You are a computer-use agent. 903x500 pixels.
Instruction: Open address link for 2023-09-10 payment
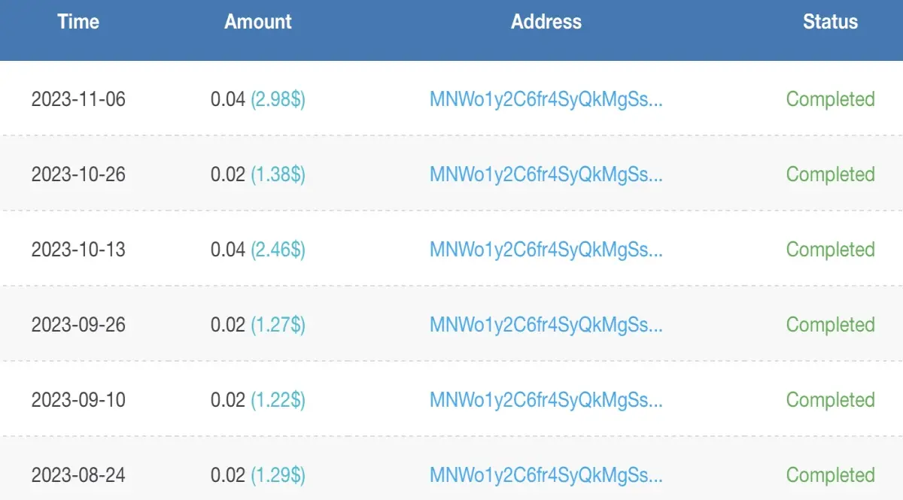pyautogui.click(x=546, y=400)
